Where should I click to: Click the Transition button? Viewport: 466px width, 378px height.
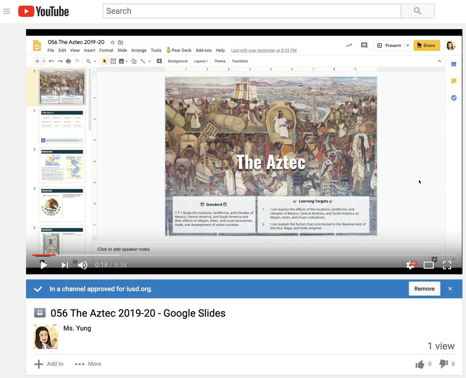coord(240,61)
